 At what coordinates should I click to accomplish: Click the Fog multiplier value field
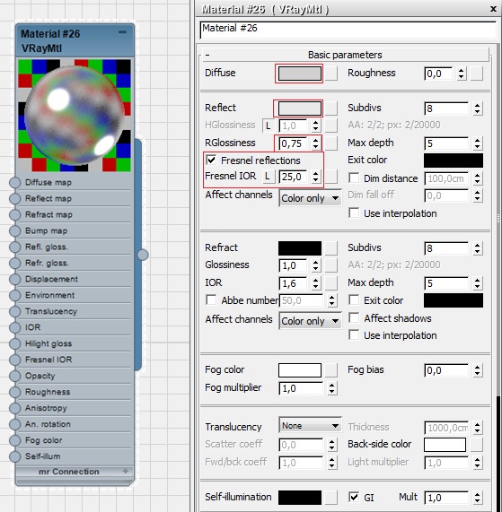tap(301, 388)
